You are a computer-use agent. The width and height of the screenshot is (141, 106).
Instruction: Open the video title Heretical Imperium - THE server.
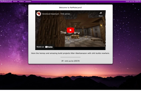tap(56, 14)
